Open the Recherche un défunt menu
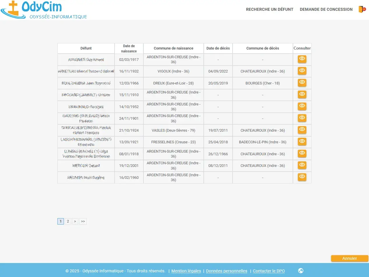This screenshot has height=277, width=369. 270,9
